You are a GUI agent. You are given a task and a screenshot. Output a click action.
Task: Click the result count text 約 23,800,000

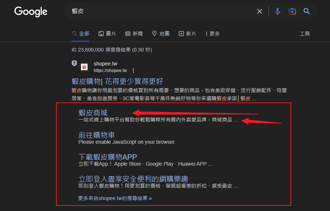coord(88,50)
